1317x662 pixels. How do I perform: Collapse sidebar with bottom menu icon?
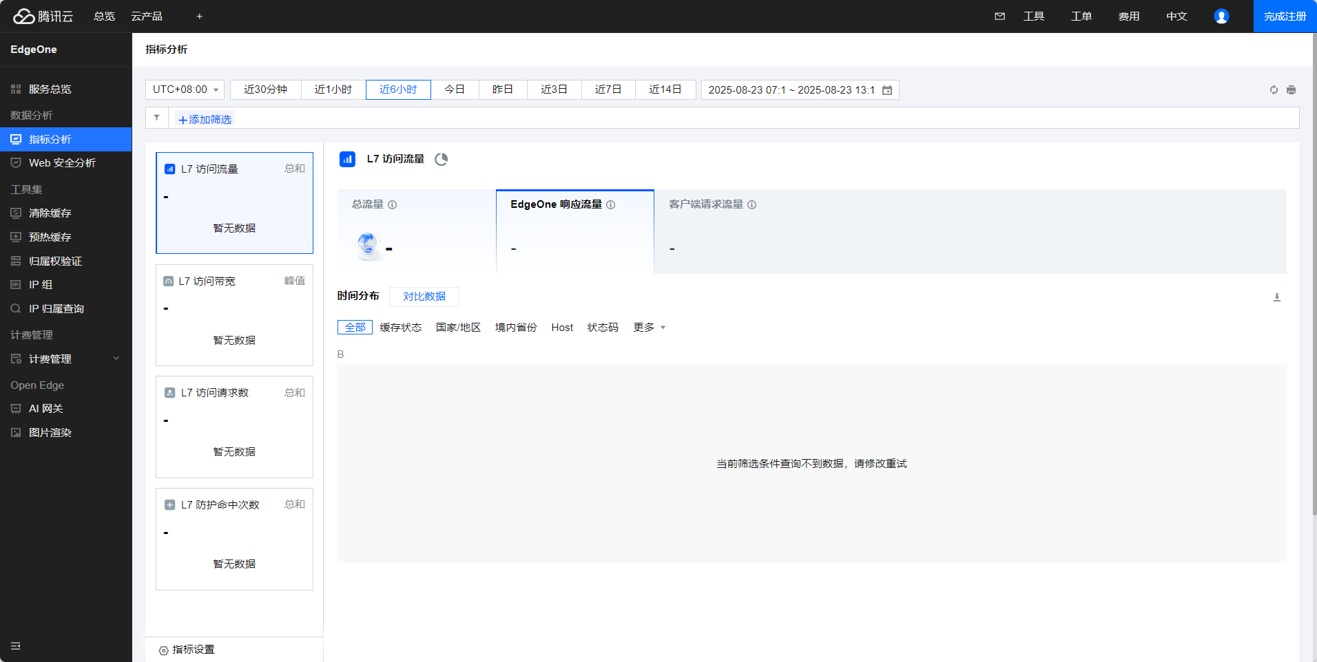coord(15,645)
